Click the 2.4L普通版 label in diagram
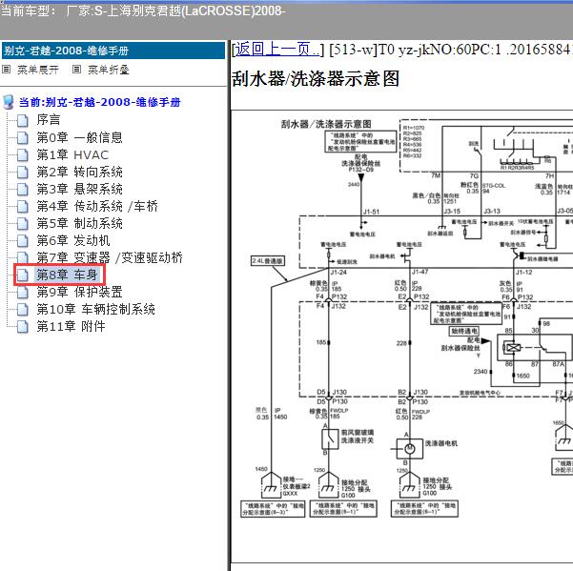This screenshot has width=573, height=571. (268, 261)
